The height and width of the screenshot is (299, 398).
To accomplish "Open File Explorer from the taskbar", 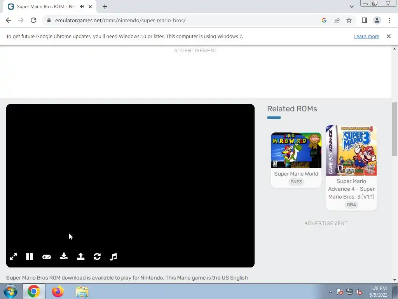I will pyautogui.click(x=82, y=292).
